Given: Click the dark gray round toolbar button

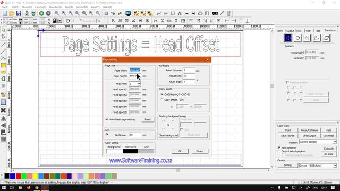Looking at the screenshot, I should point(48,13).
